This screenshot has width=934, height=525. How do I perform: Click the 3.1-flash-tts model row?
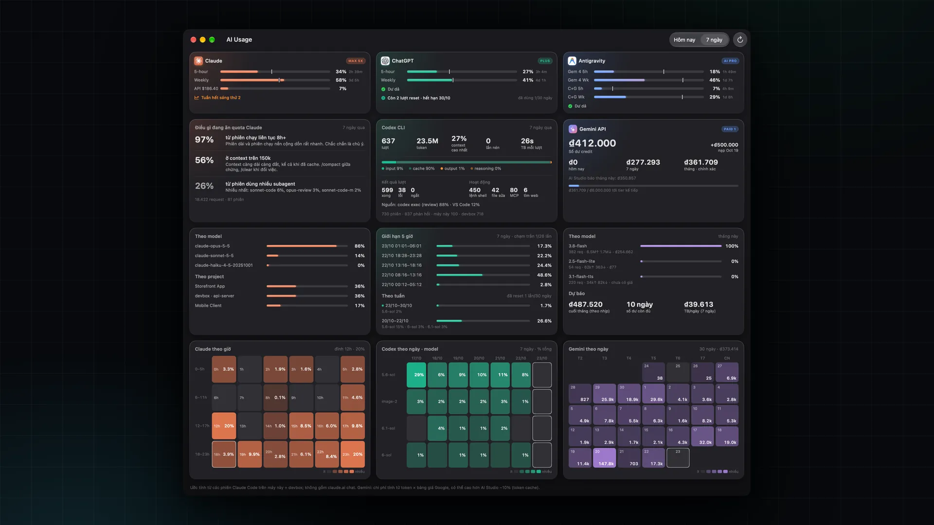pyautogui.click(x=653, y=280)
